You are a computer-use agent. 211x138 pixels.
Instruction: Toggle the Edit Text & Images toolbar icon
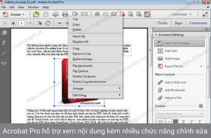pyautogui.click(x=147, y=14)
